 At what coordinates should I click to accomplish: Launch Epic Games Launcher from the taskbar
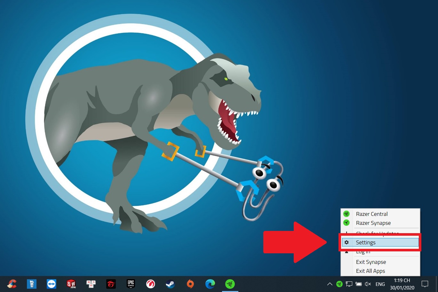click(131, 284)
